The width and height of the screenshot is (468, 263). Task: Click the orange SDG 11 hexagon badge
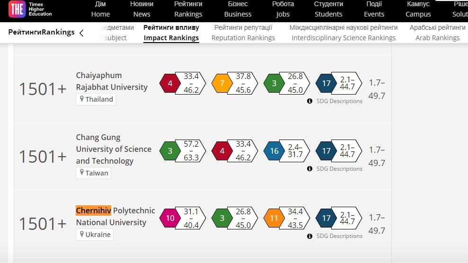coord(274,218)
